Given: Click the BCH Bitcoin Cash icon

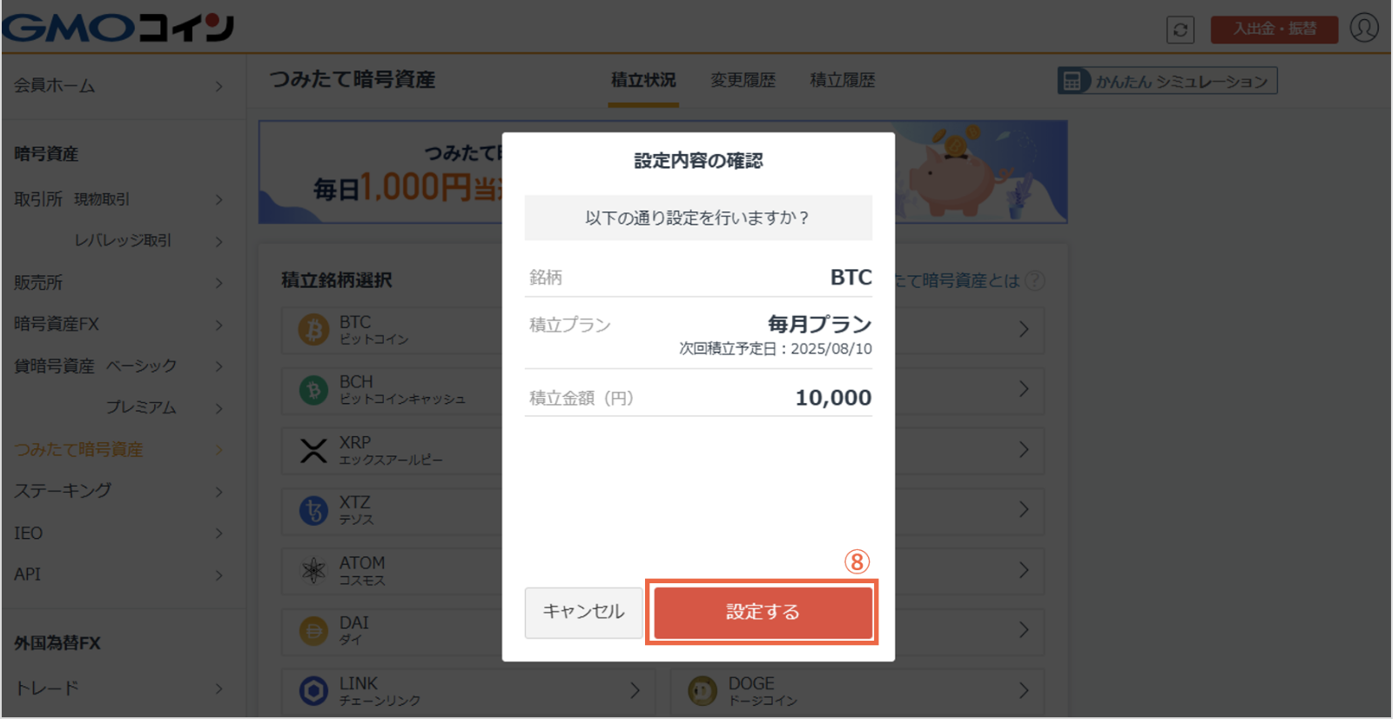Looking at the screenshot, I should point(314,392).
